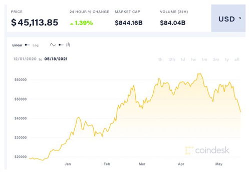The height and width of the screenshot is (183, 250).
Task: Click the 05/18/2021 end date field
Action: click(x=56, y=59)
